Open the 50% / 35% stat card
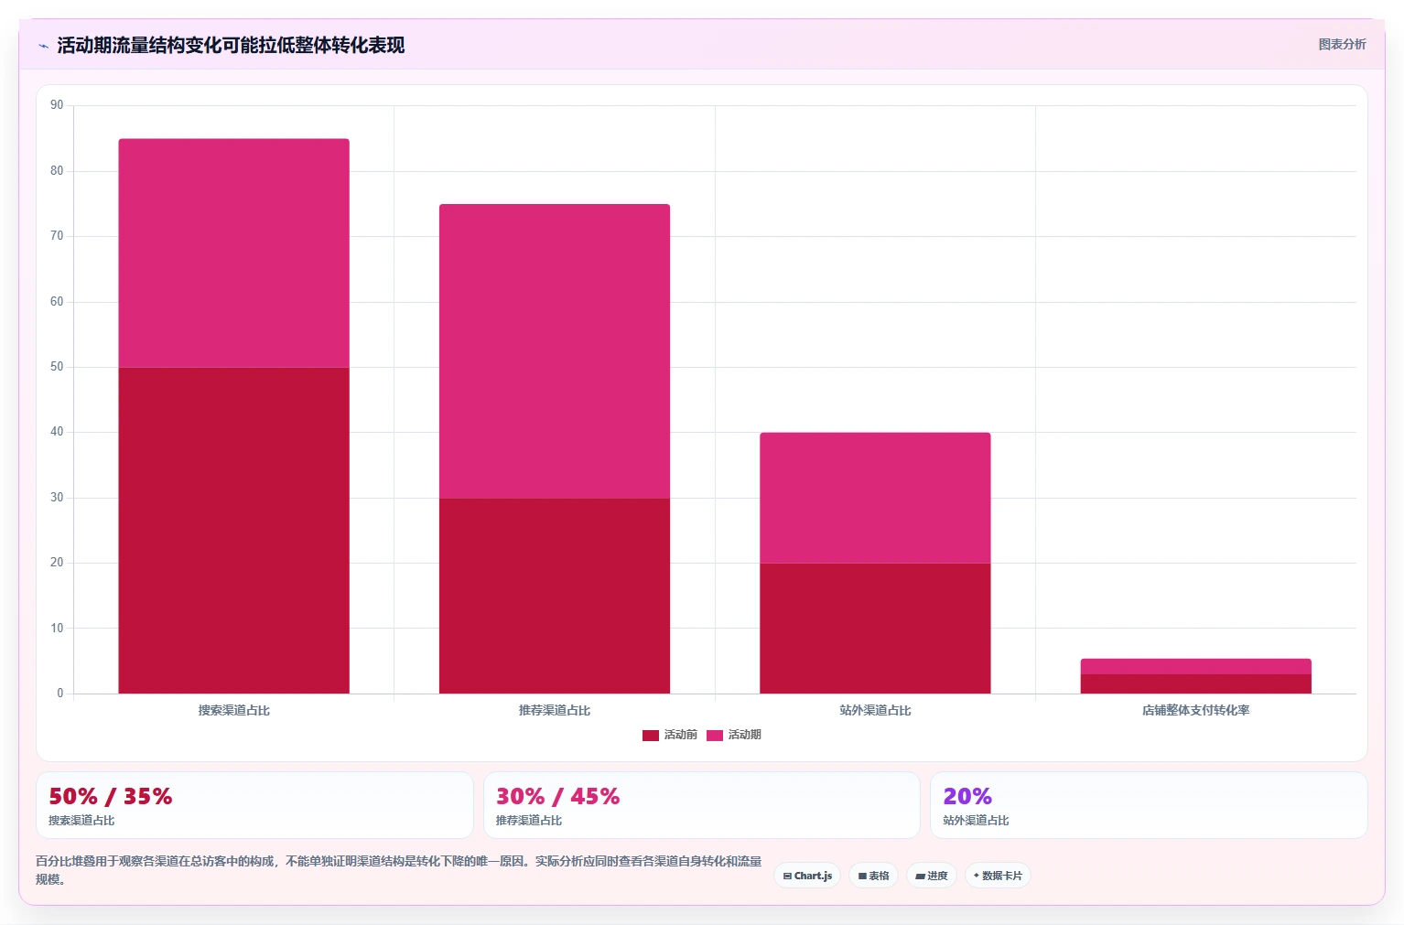 click(254, 805)
